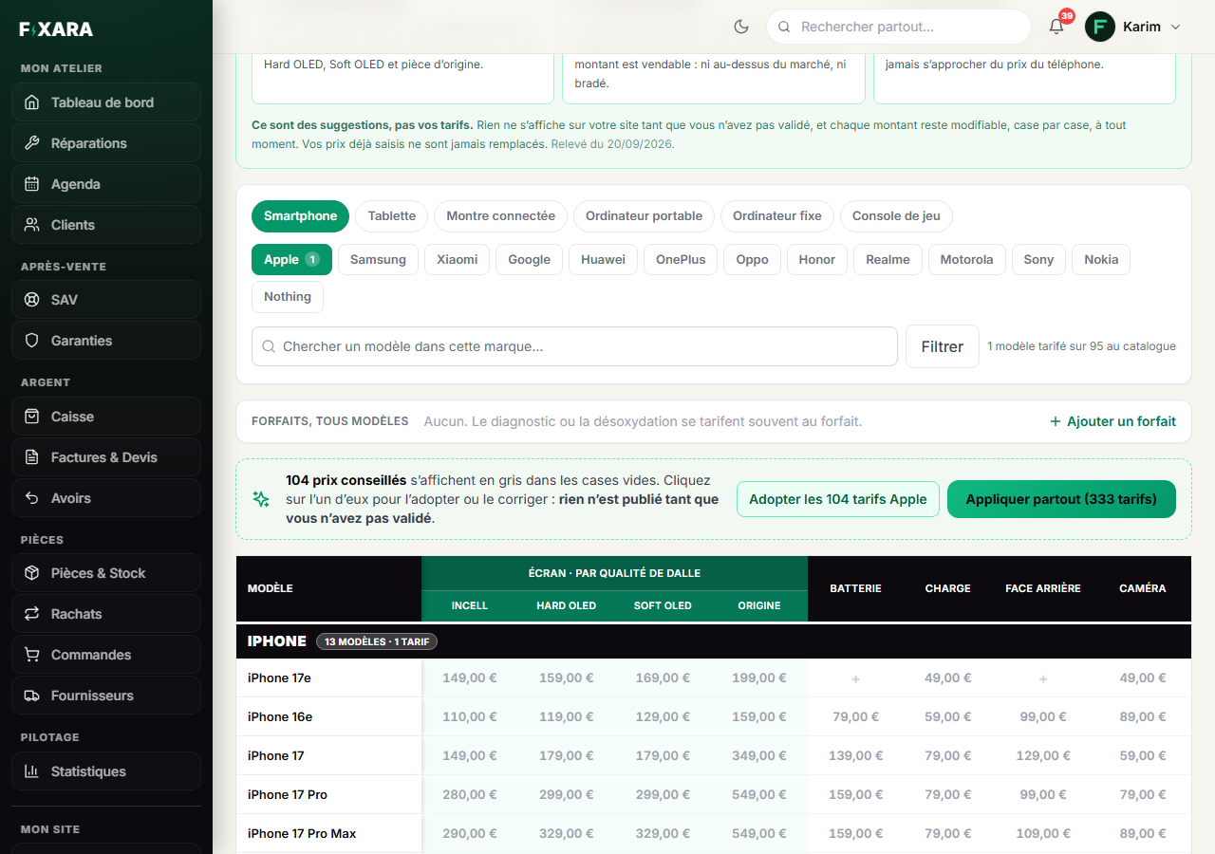1215x854 pixels.
Task: Switch to the Tablette category
Action: click(392, 216)
